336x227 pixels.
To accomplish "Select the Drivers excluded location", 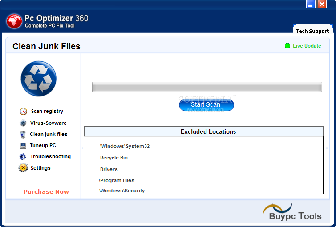I will coord(109,169).
